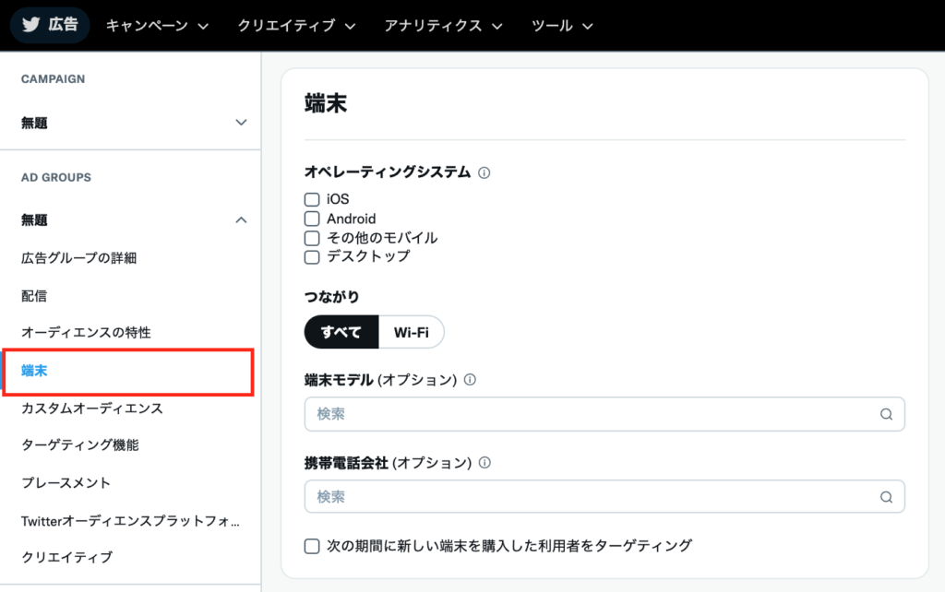Click the 端末モデル search input field

[x=591, y=415]
